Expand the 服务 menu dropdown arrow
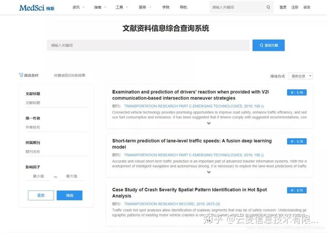The width and height of the screenshot is (327, 233). point(150,7)
